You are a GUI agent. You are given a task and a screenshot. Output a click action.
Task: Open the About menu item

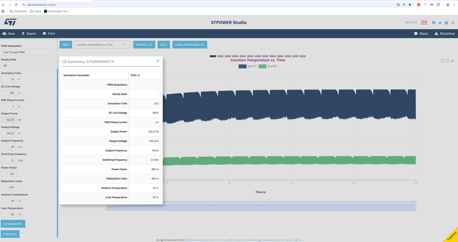coord(421,33)
